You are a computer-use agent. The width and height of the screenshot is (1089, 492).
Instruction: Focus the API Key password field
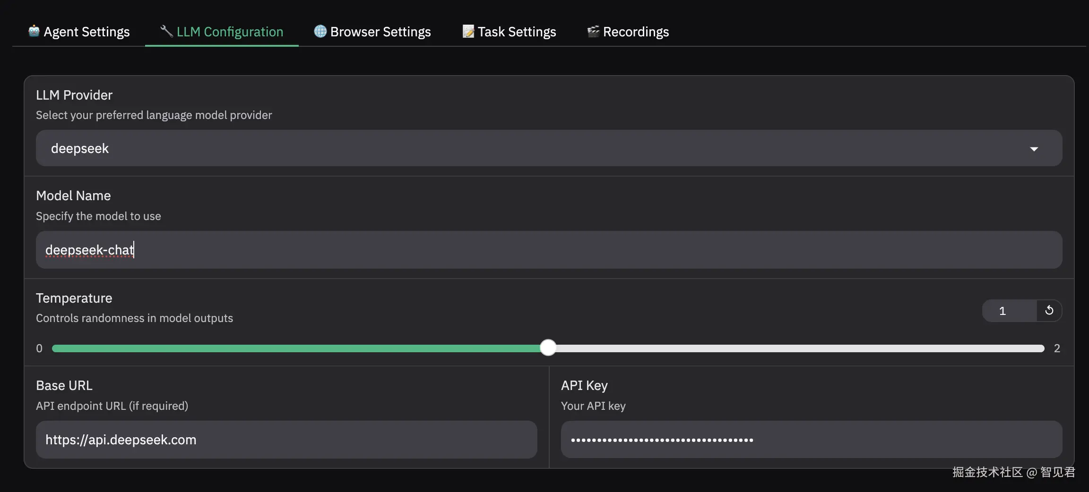[x=812, y=440]
